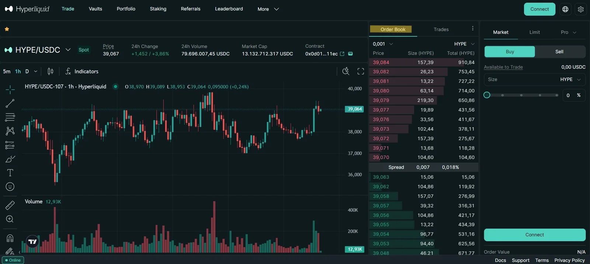Screen dimensions: 590x264
Task: Open the forecasting and measurement tools
Action: click(10, 145)
